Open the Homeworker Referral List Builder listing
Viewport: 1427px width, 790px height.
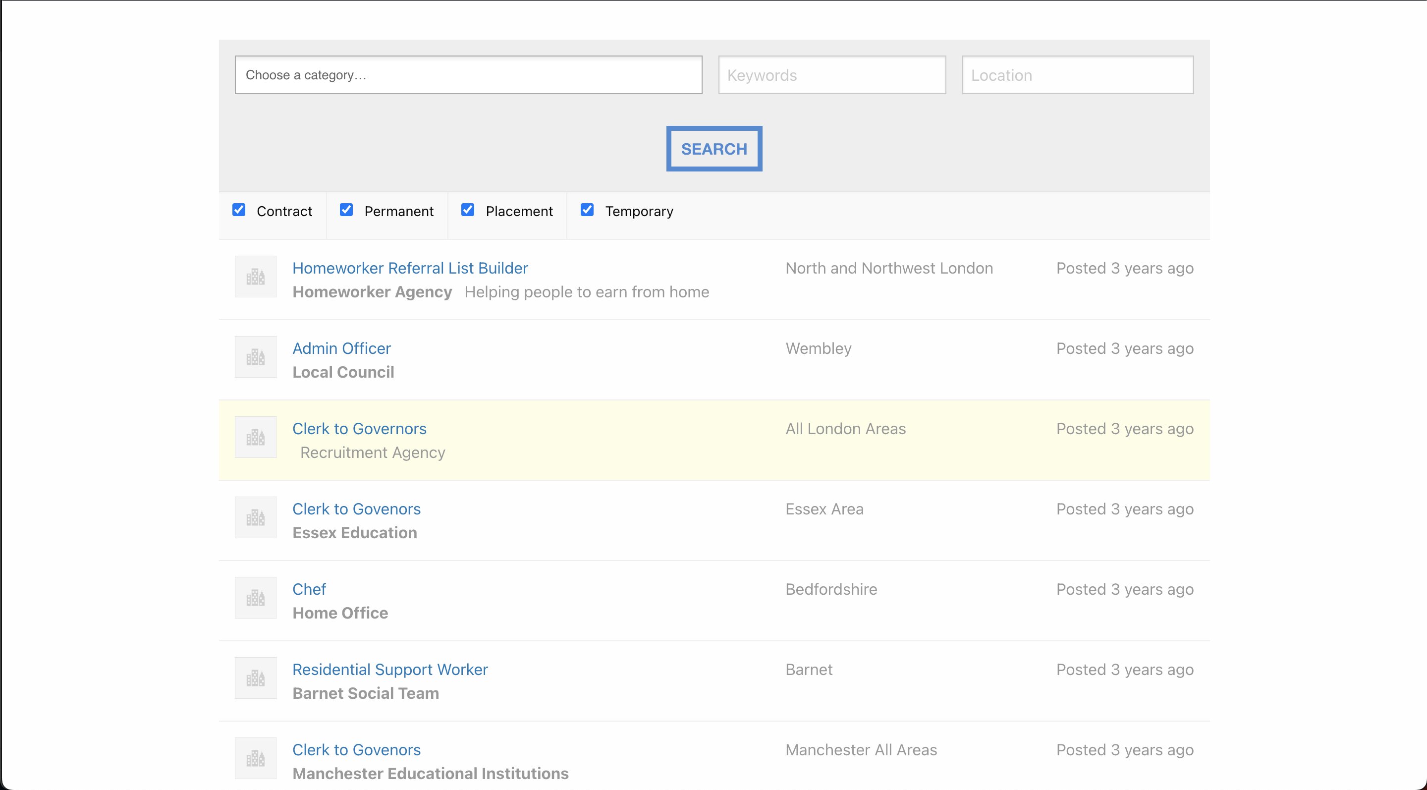(410, 268)
